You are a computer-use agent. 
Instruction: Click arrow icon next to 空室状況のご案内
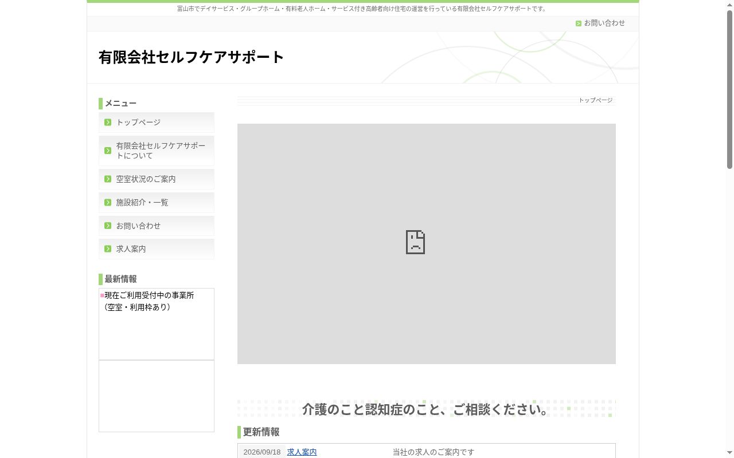108,179
